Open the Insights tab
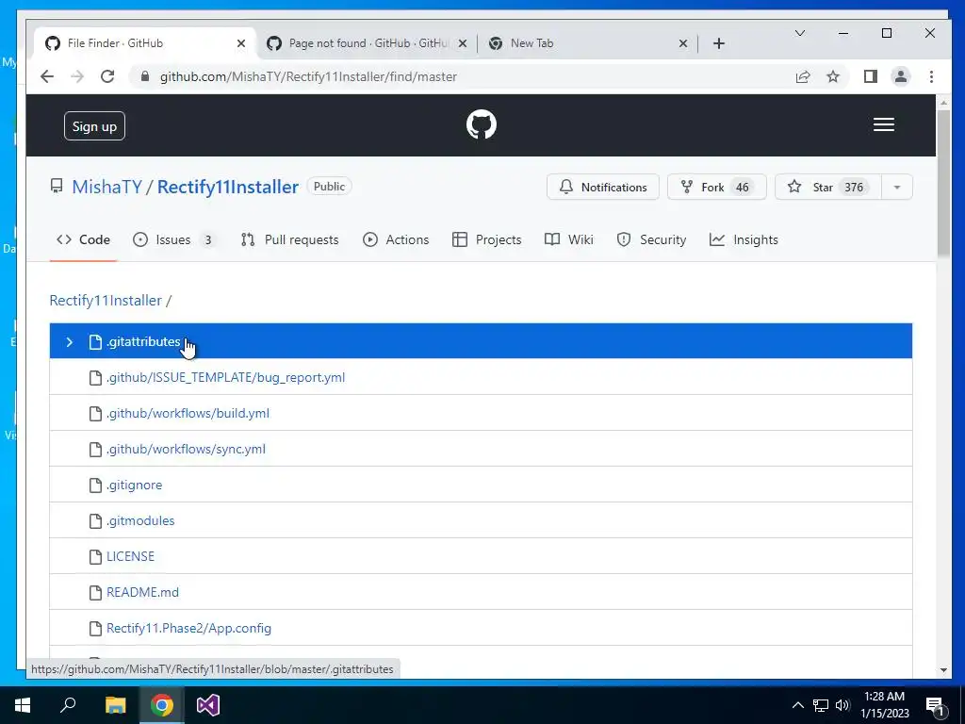This screenshot has height=724, width=965. 744,239
